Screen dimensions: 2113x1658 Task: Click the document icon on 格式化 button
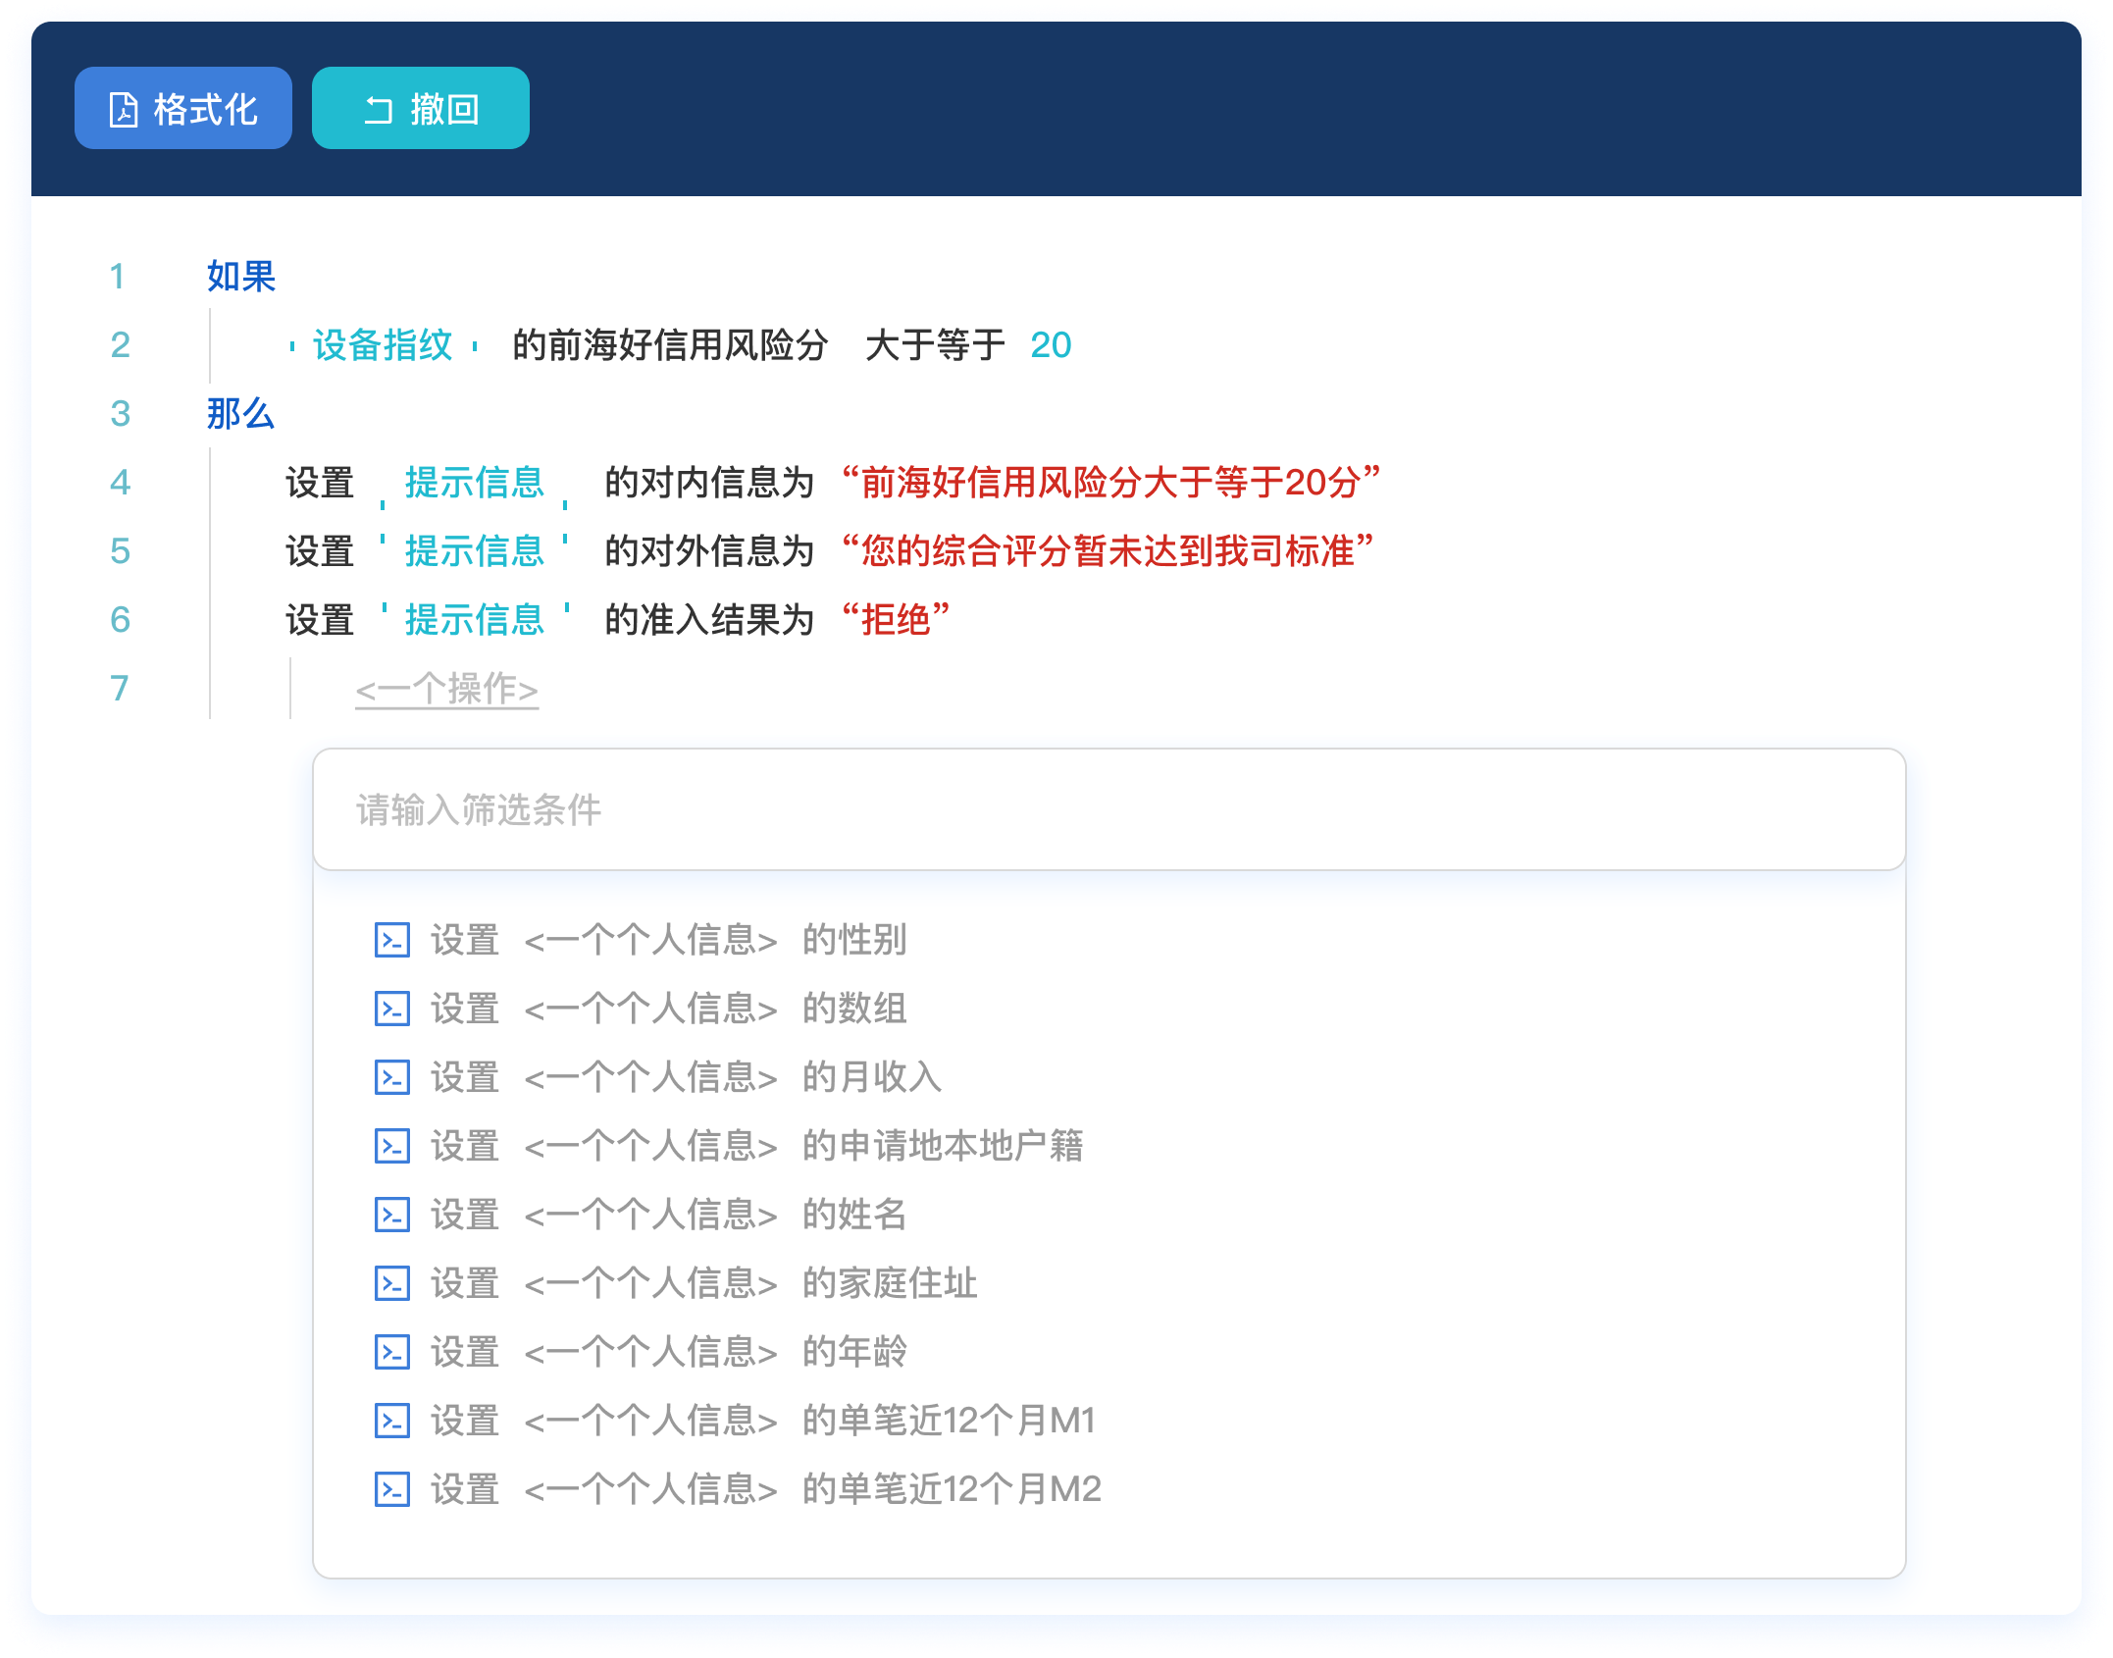click(x=124, y=109)
